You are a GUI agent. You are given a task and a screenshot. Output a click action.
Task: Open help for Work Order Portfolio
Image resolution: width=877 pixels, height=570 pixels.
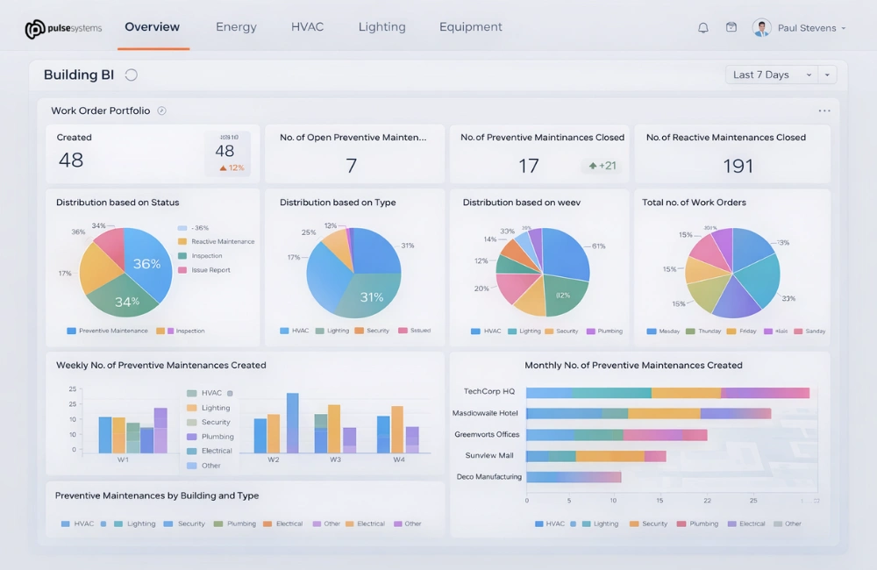[160, 110]
